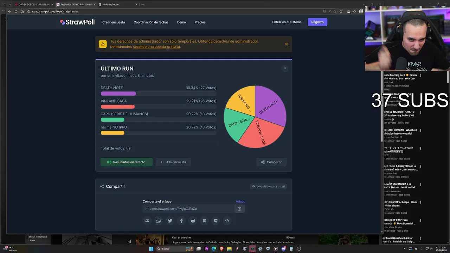
Task: Click the DEATH NOTE pie slice
Action: (x=271, y=105)
